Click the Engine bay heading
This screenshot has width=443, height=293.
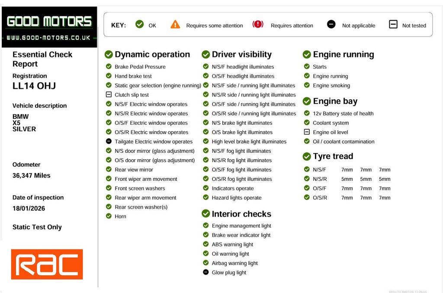click(x=335, y=101)
